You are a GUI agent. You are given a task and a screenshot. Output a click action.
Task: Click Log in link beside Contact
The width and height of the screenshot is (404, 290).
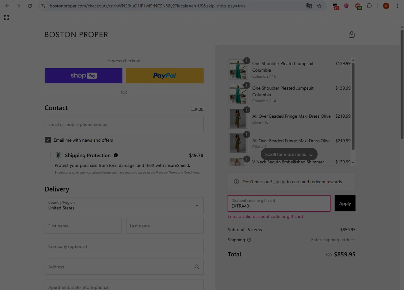click(197, 109)
